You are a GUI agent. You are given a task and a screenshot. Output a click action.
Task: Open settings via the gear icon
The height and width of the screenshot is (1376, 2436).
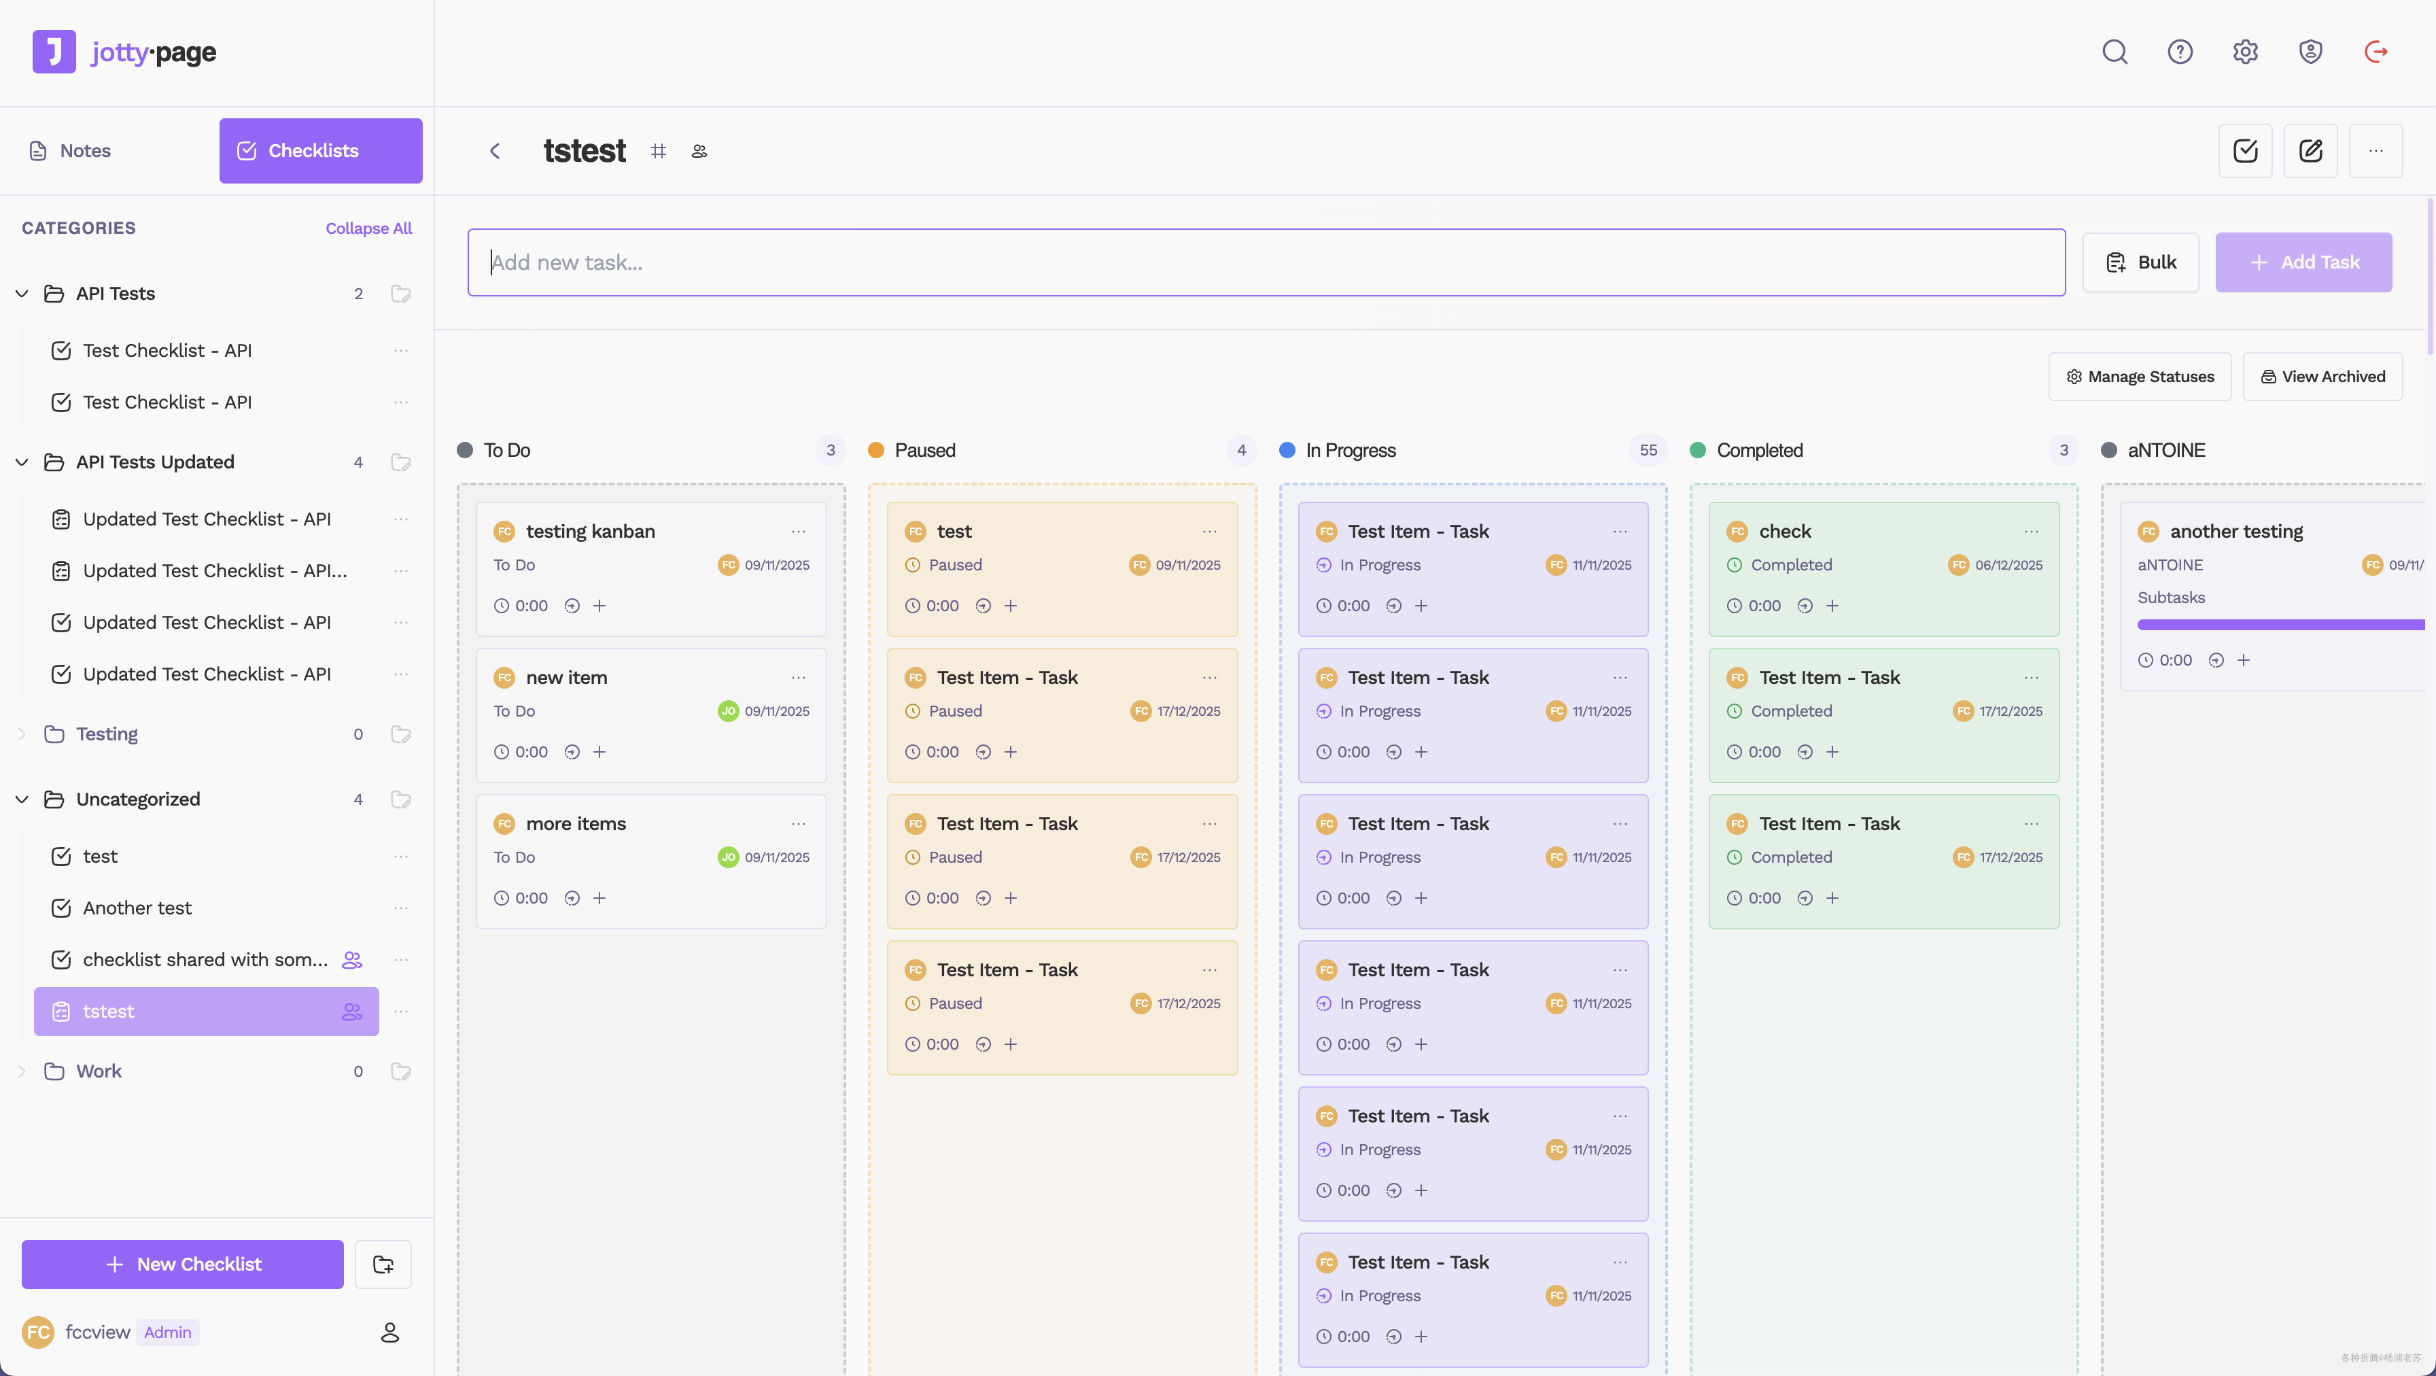coord(2245,52)
